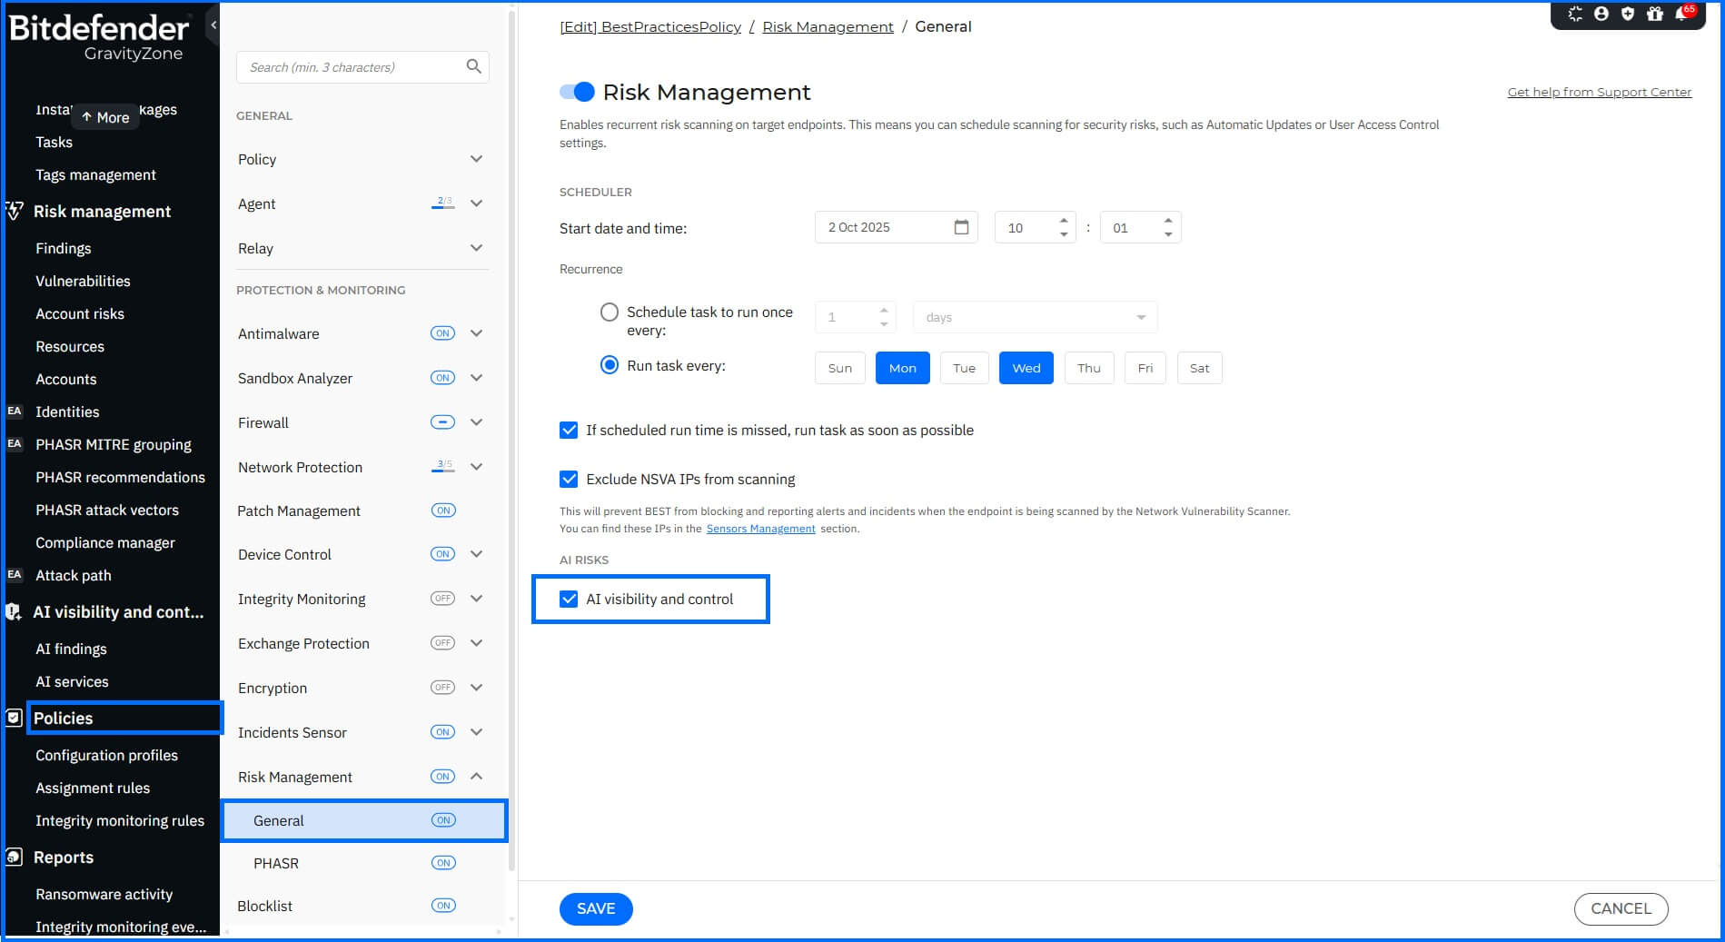
Task: Click the shield plus icon in top bar
Action: (1628, 14)
